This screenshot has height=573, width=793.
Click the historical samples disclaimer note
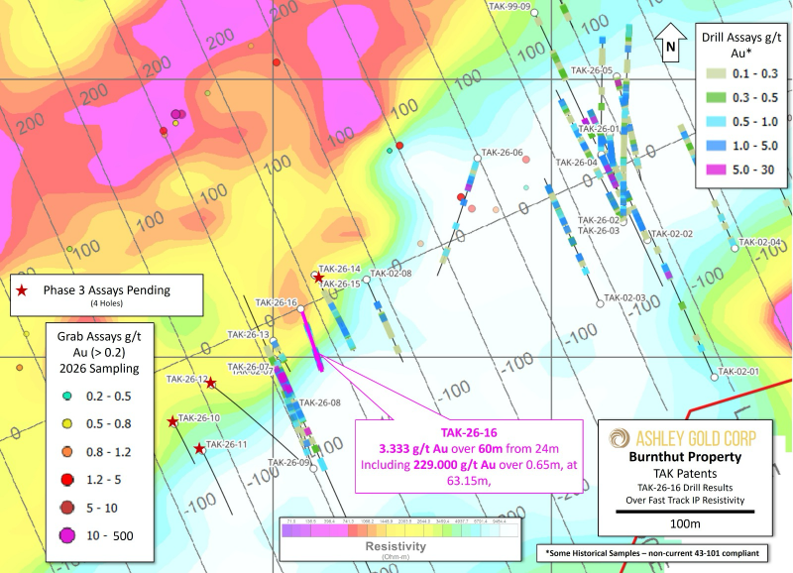652,553
